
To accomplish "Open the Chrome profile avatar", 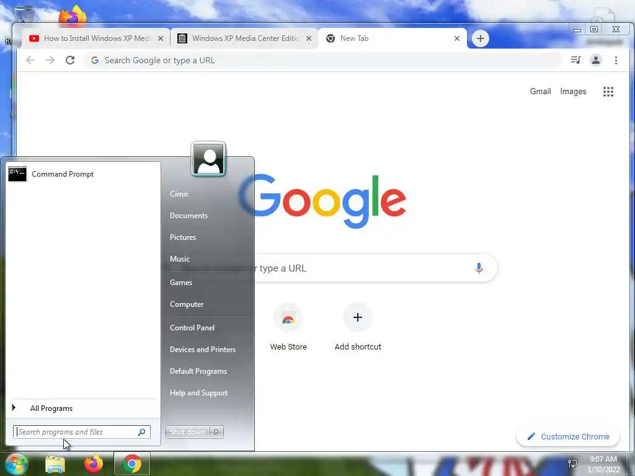I will click(x=596, y=60).
